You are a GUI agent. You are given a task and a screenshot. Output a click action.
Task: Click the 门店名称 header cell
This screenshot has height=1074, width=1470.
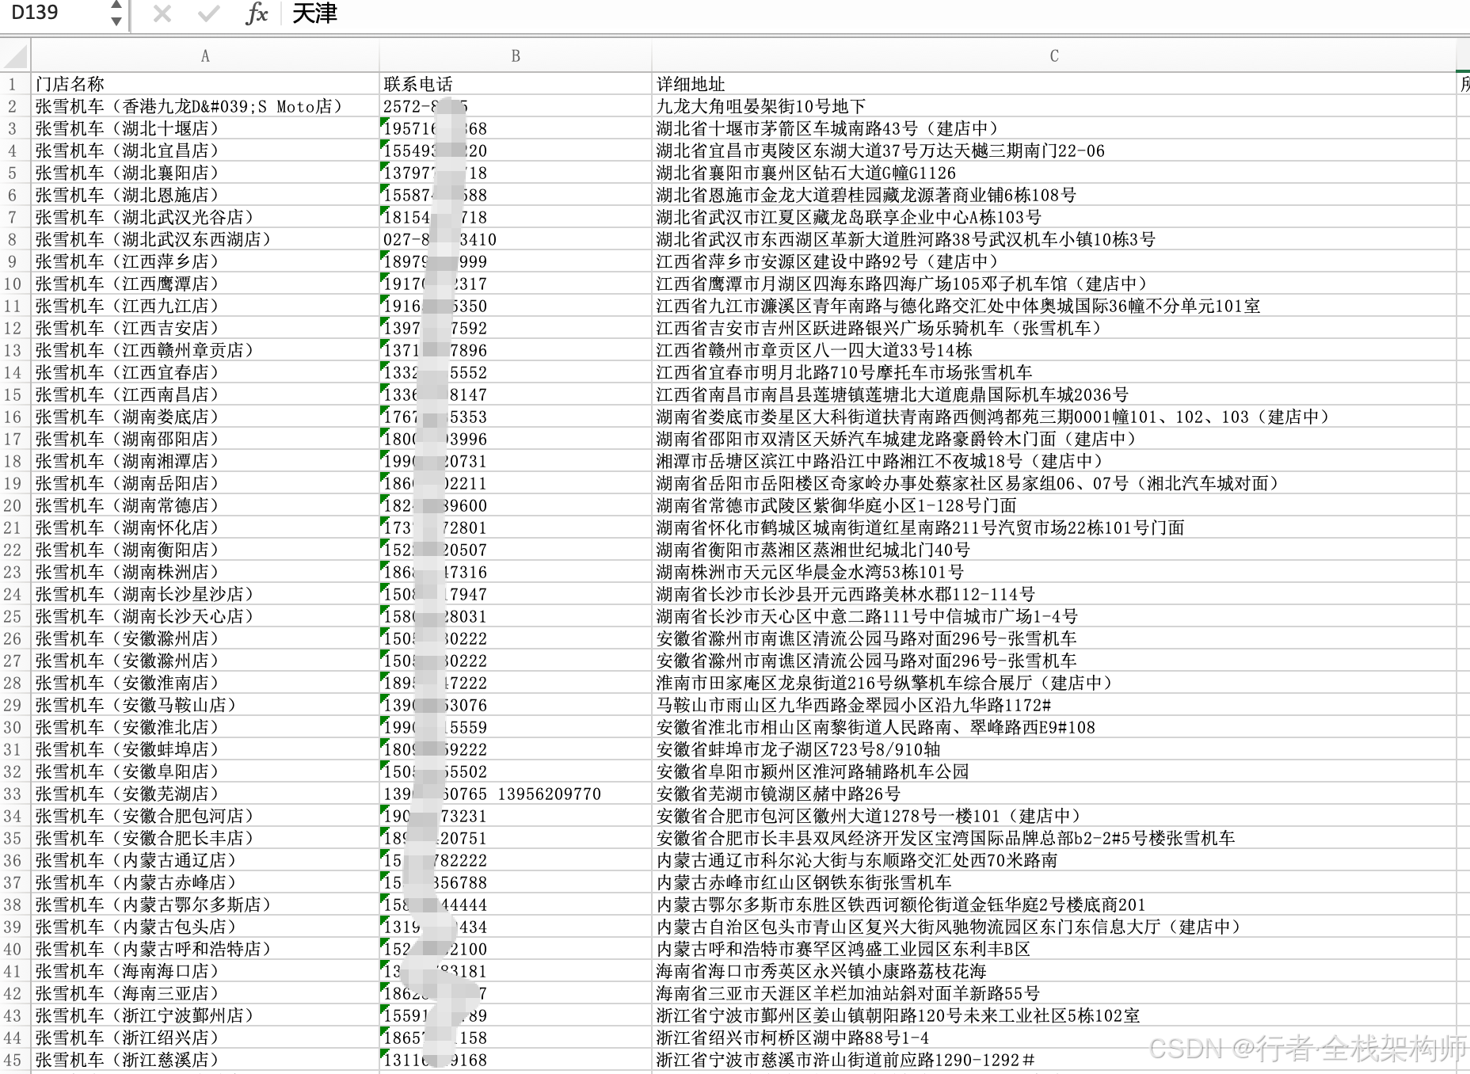click(x=205, y=84)
